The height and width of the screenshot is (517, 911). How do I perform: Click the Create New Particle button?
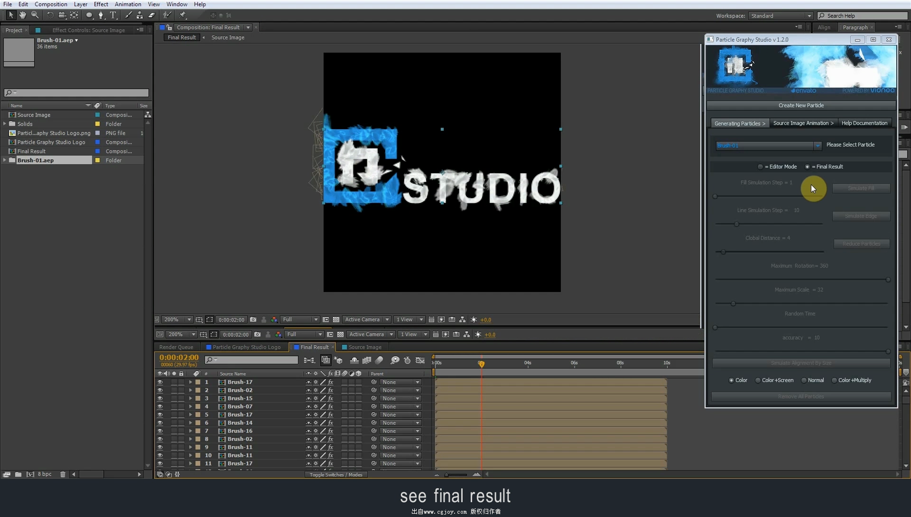801,105
